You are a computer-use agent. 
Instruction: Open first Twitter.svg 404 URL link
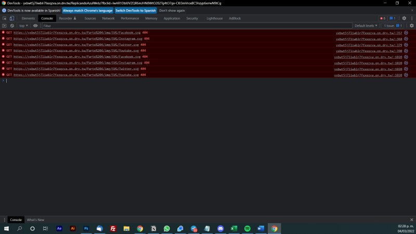pyautogui.click(x=76, y=45)
